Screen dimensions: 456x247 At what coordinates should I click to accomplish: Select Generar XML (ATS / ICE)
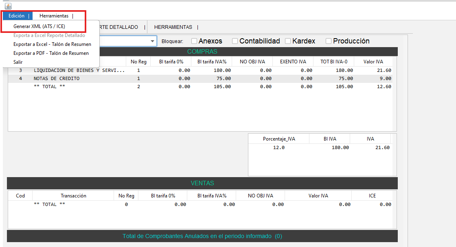point(39,26)
